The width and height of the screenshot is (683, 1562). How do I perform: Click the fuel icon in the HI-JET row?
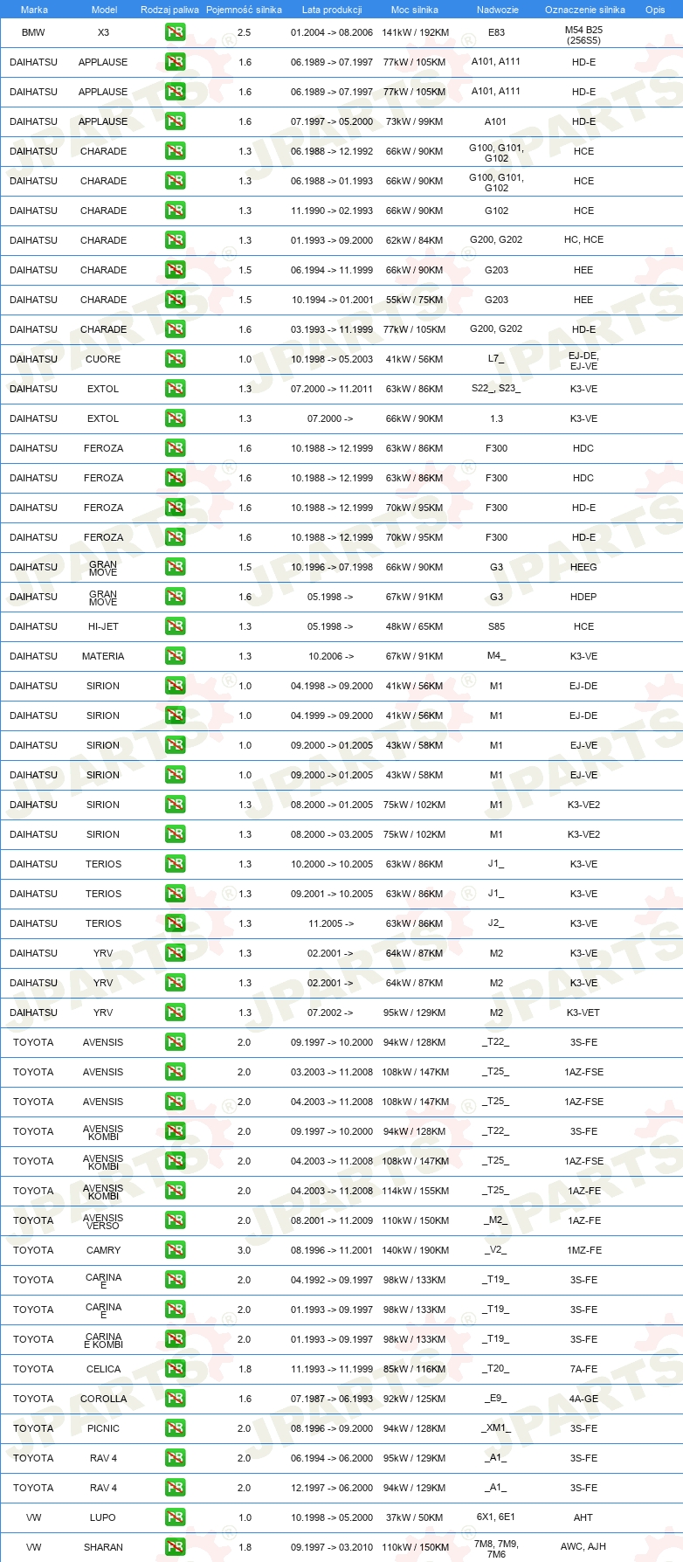coord(175,626)
